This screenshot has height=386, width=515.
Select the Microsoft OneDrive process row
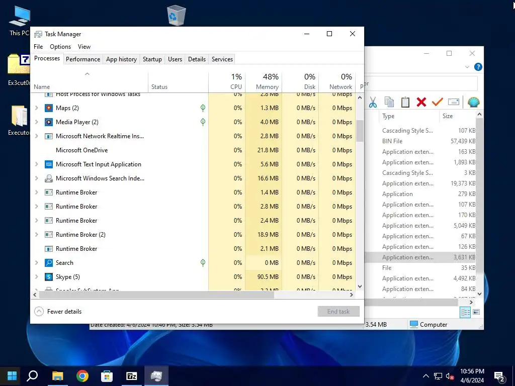point(193,150)
